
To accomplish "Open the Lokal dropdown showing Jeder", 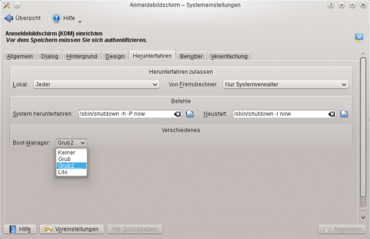I will 97,84.
